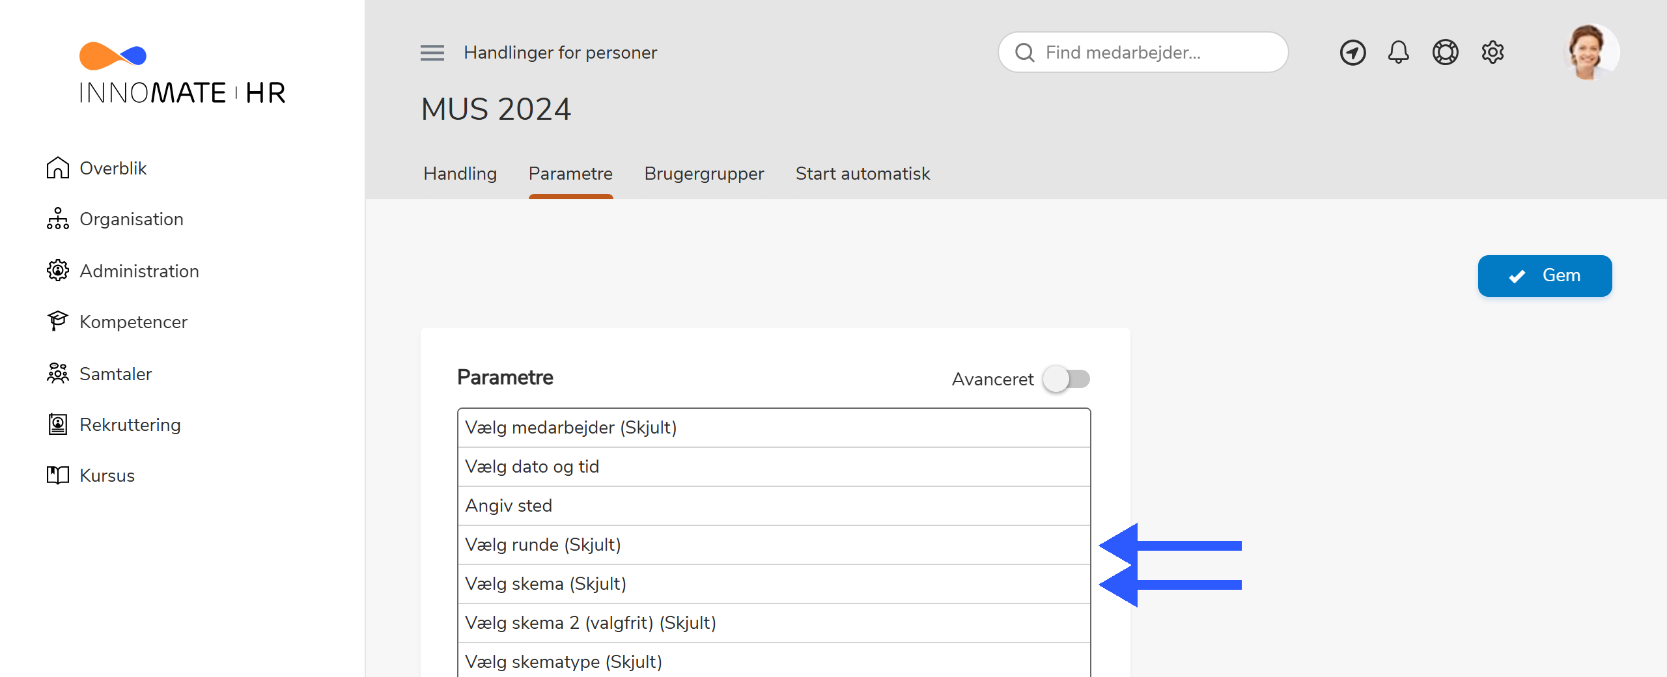Click the Innomate HR logo
Screen dimensions: 1667x677
point(182,73)
